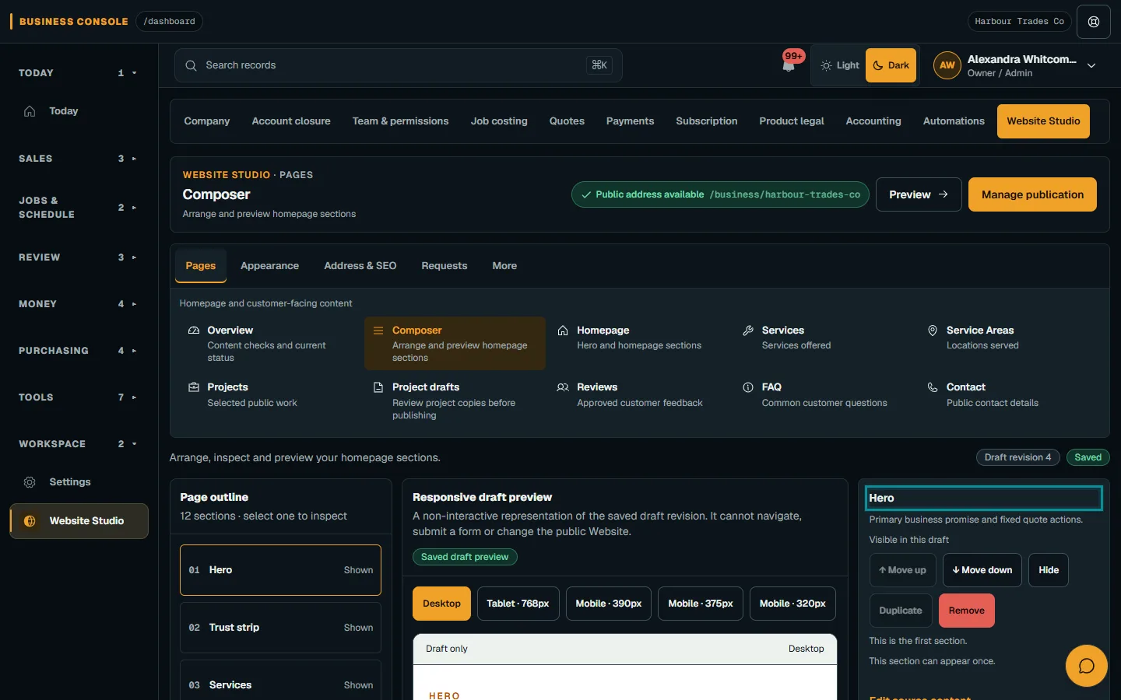Screen dimensions: 1121x700
Task: Select the Desktop preview size
Action: click(441, 604)
